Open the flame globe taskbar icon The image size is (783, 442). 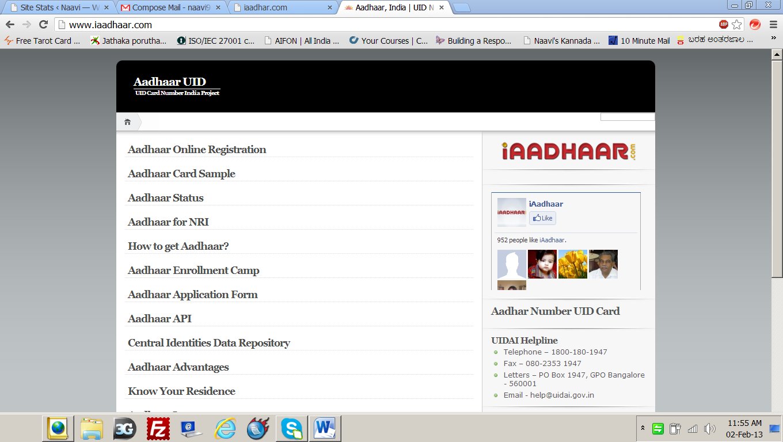[x=259, y=428]
